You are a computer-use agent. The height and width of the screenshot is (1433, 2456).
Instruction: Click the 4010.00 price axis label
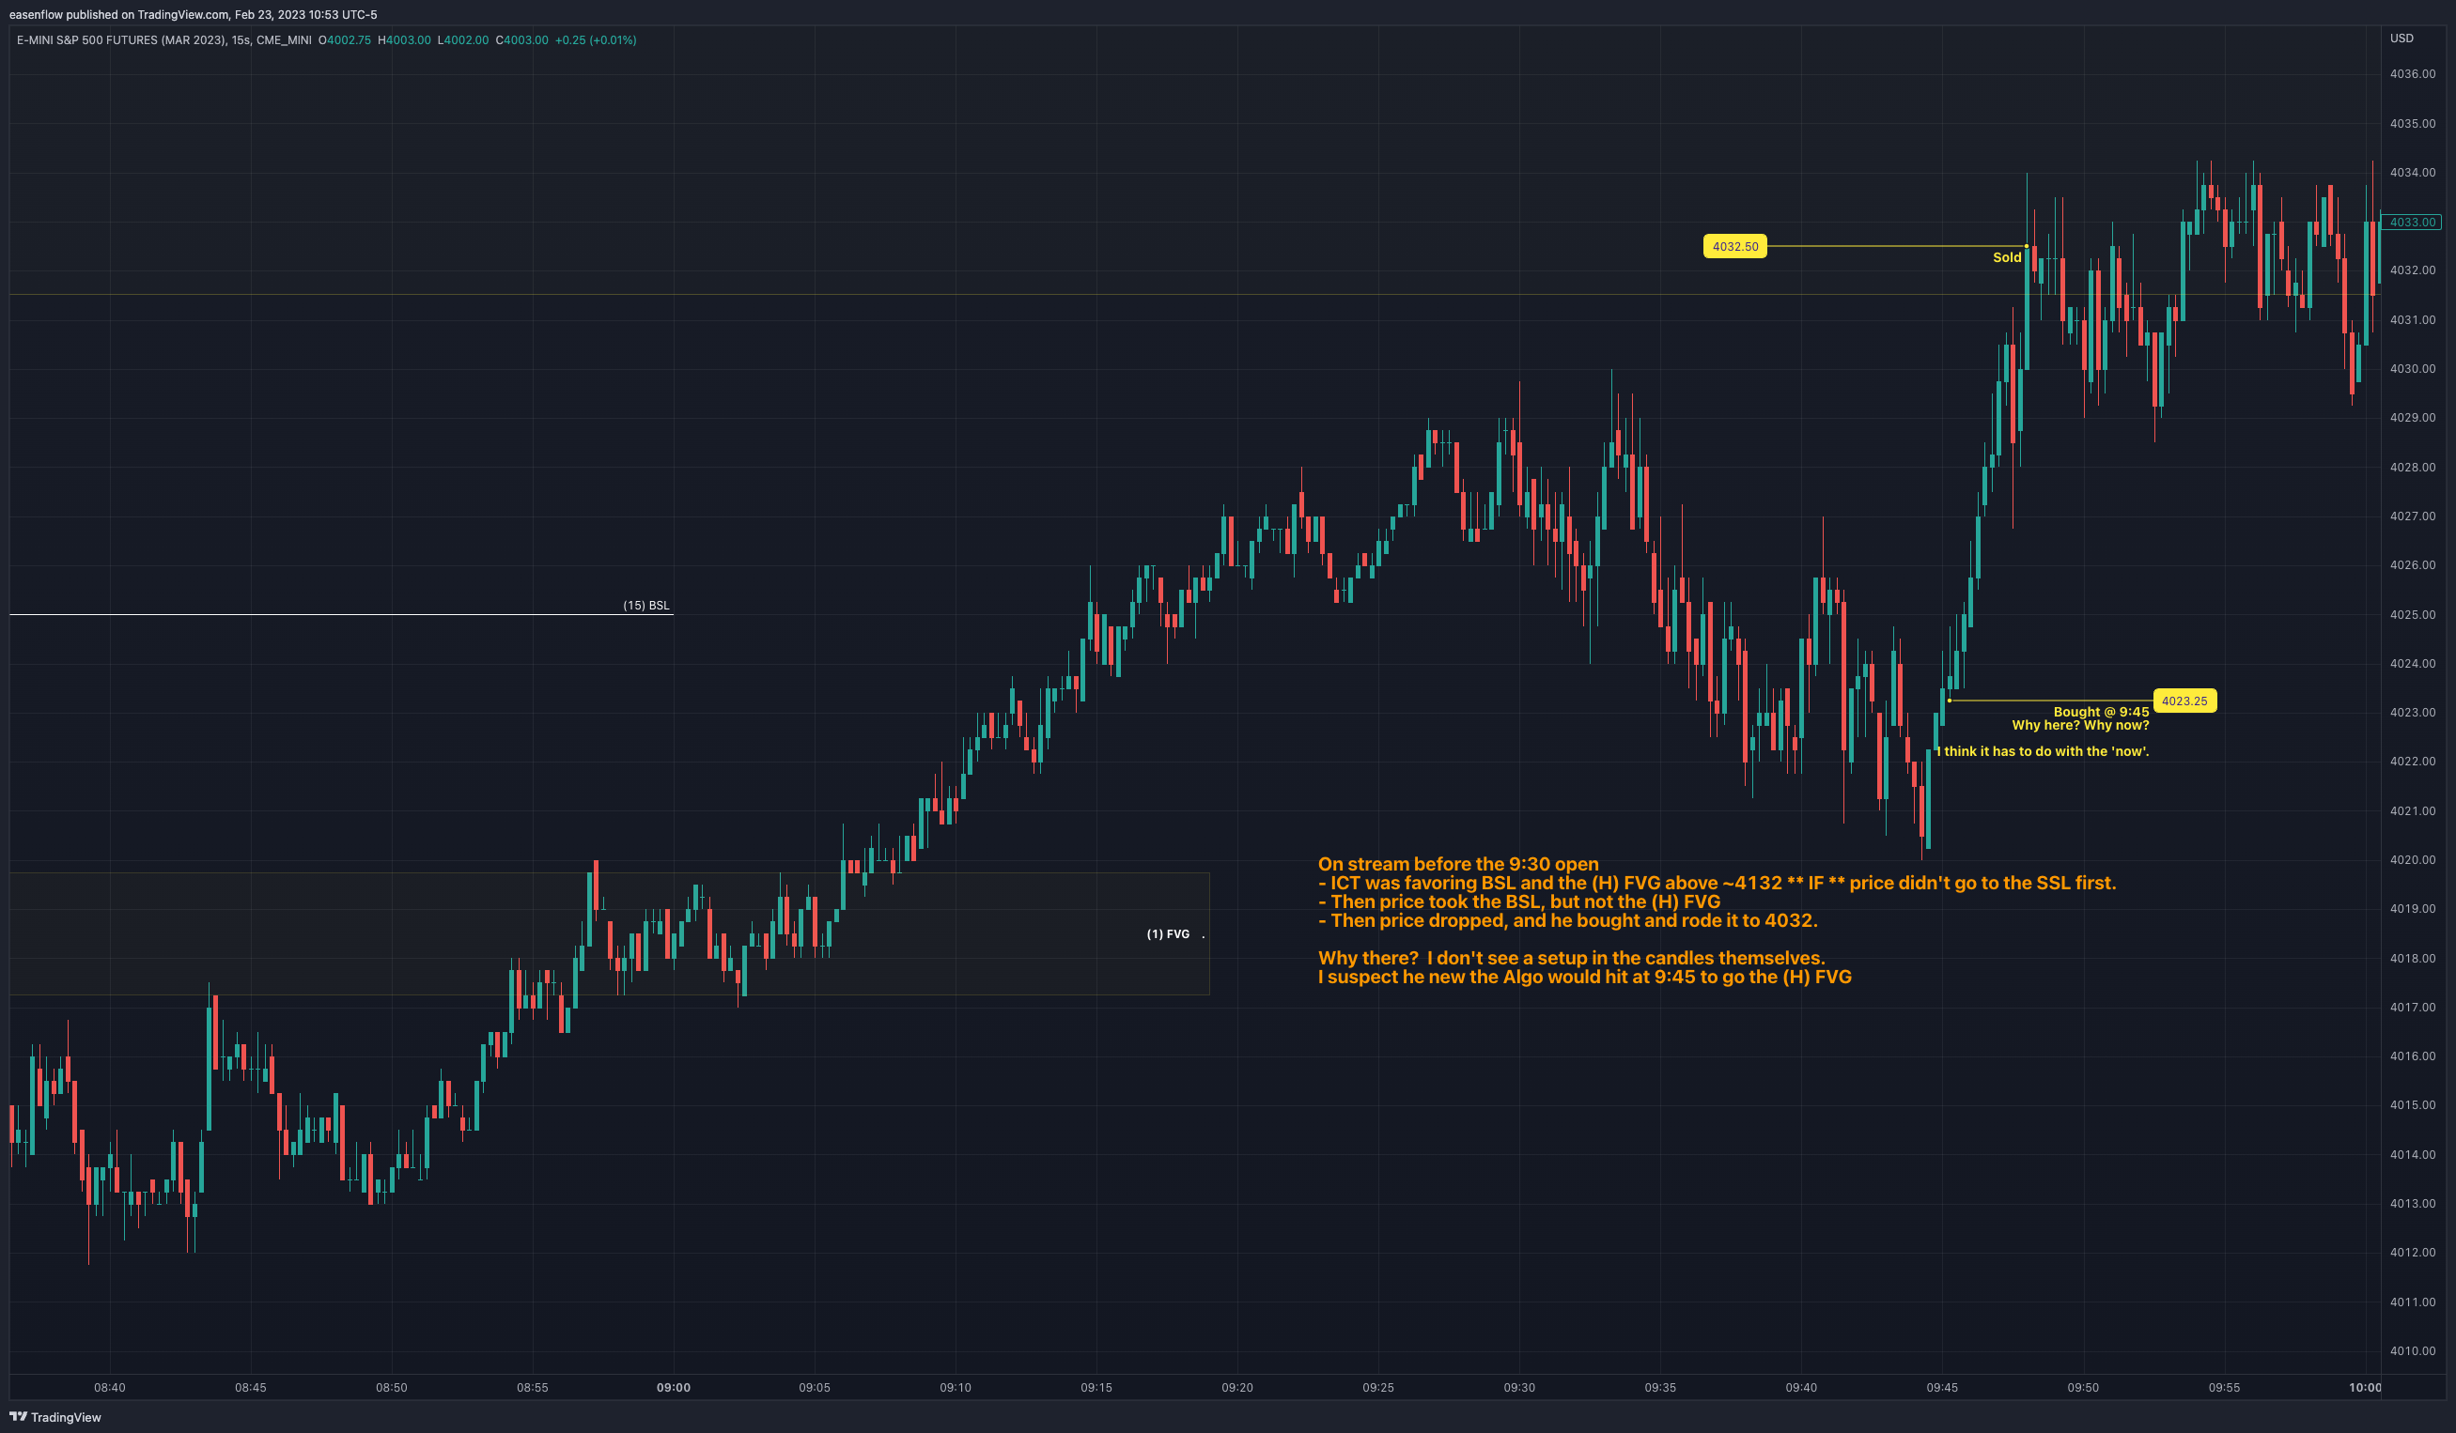(x=2412, y=1351)
